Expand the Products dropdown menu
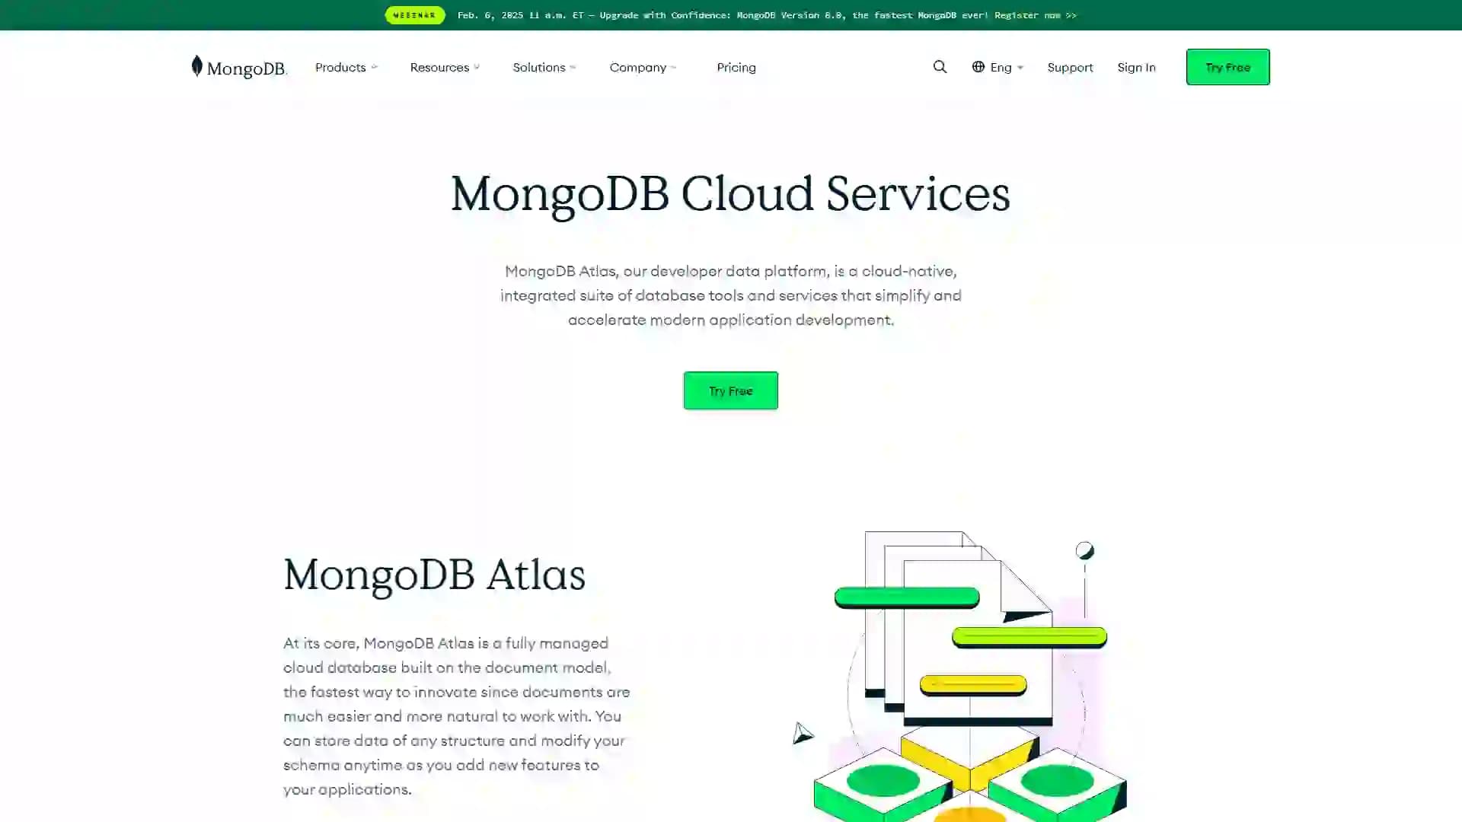Image resolution: width=1462 pixels, height=822 pixels. (x=346, y=66)
